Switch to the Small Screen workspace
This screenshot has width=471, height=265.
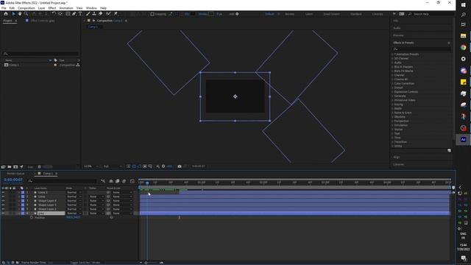click(331, 14)
